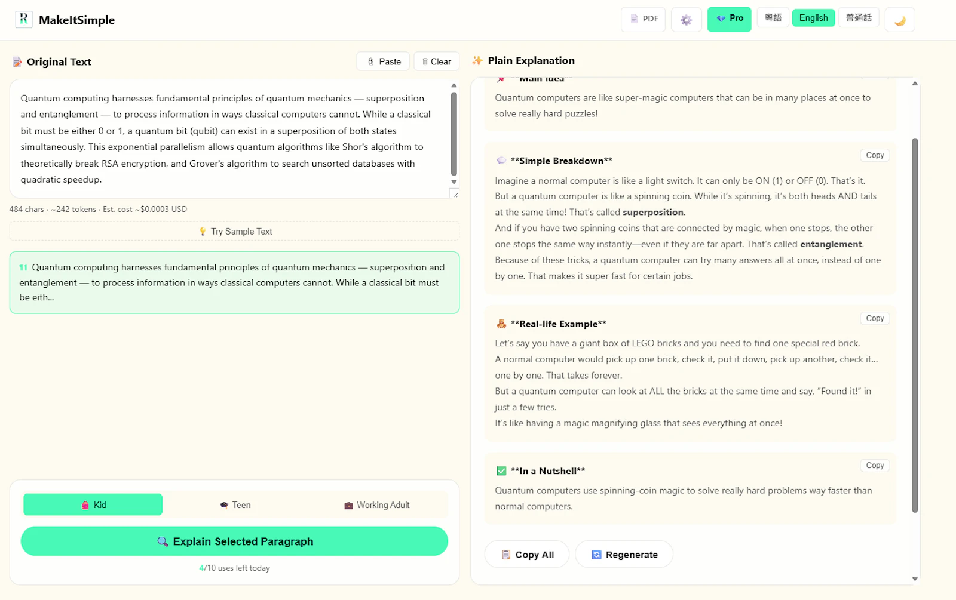This screenshot has width=956, height=600.
Task: Click the trash icon on Clear button
Action: tap(425, 61)
